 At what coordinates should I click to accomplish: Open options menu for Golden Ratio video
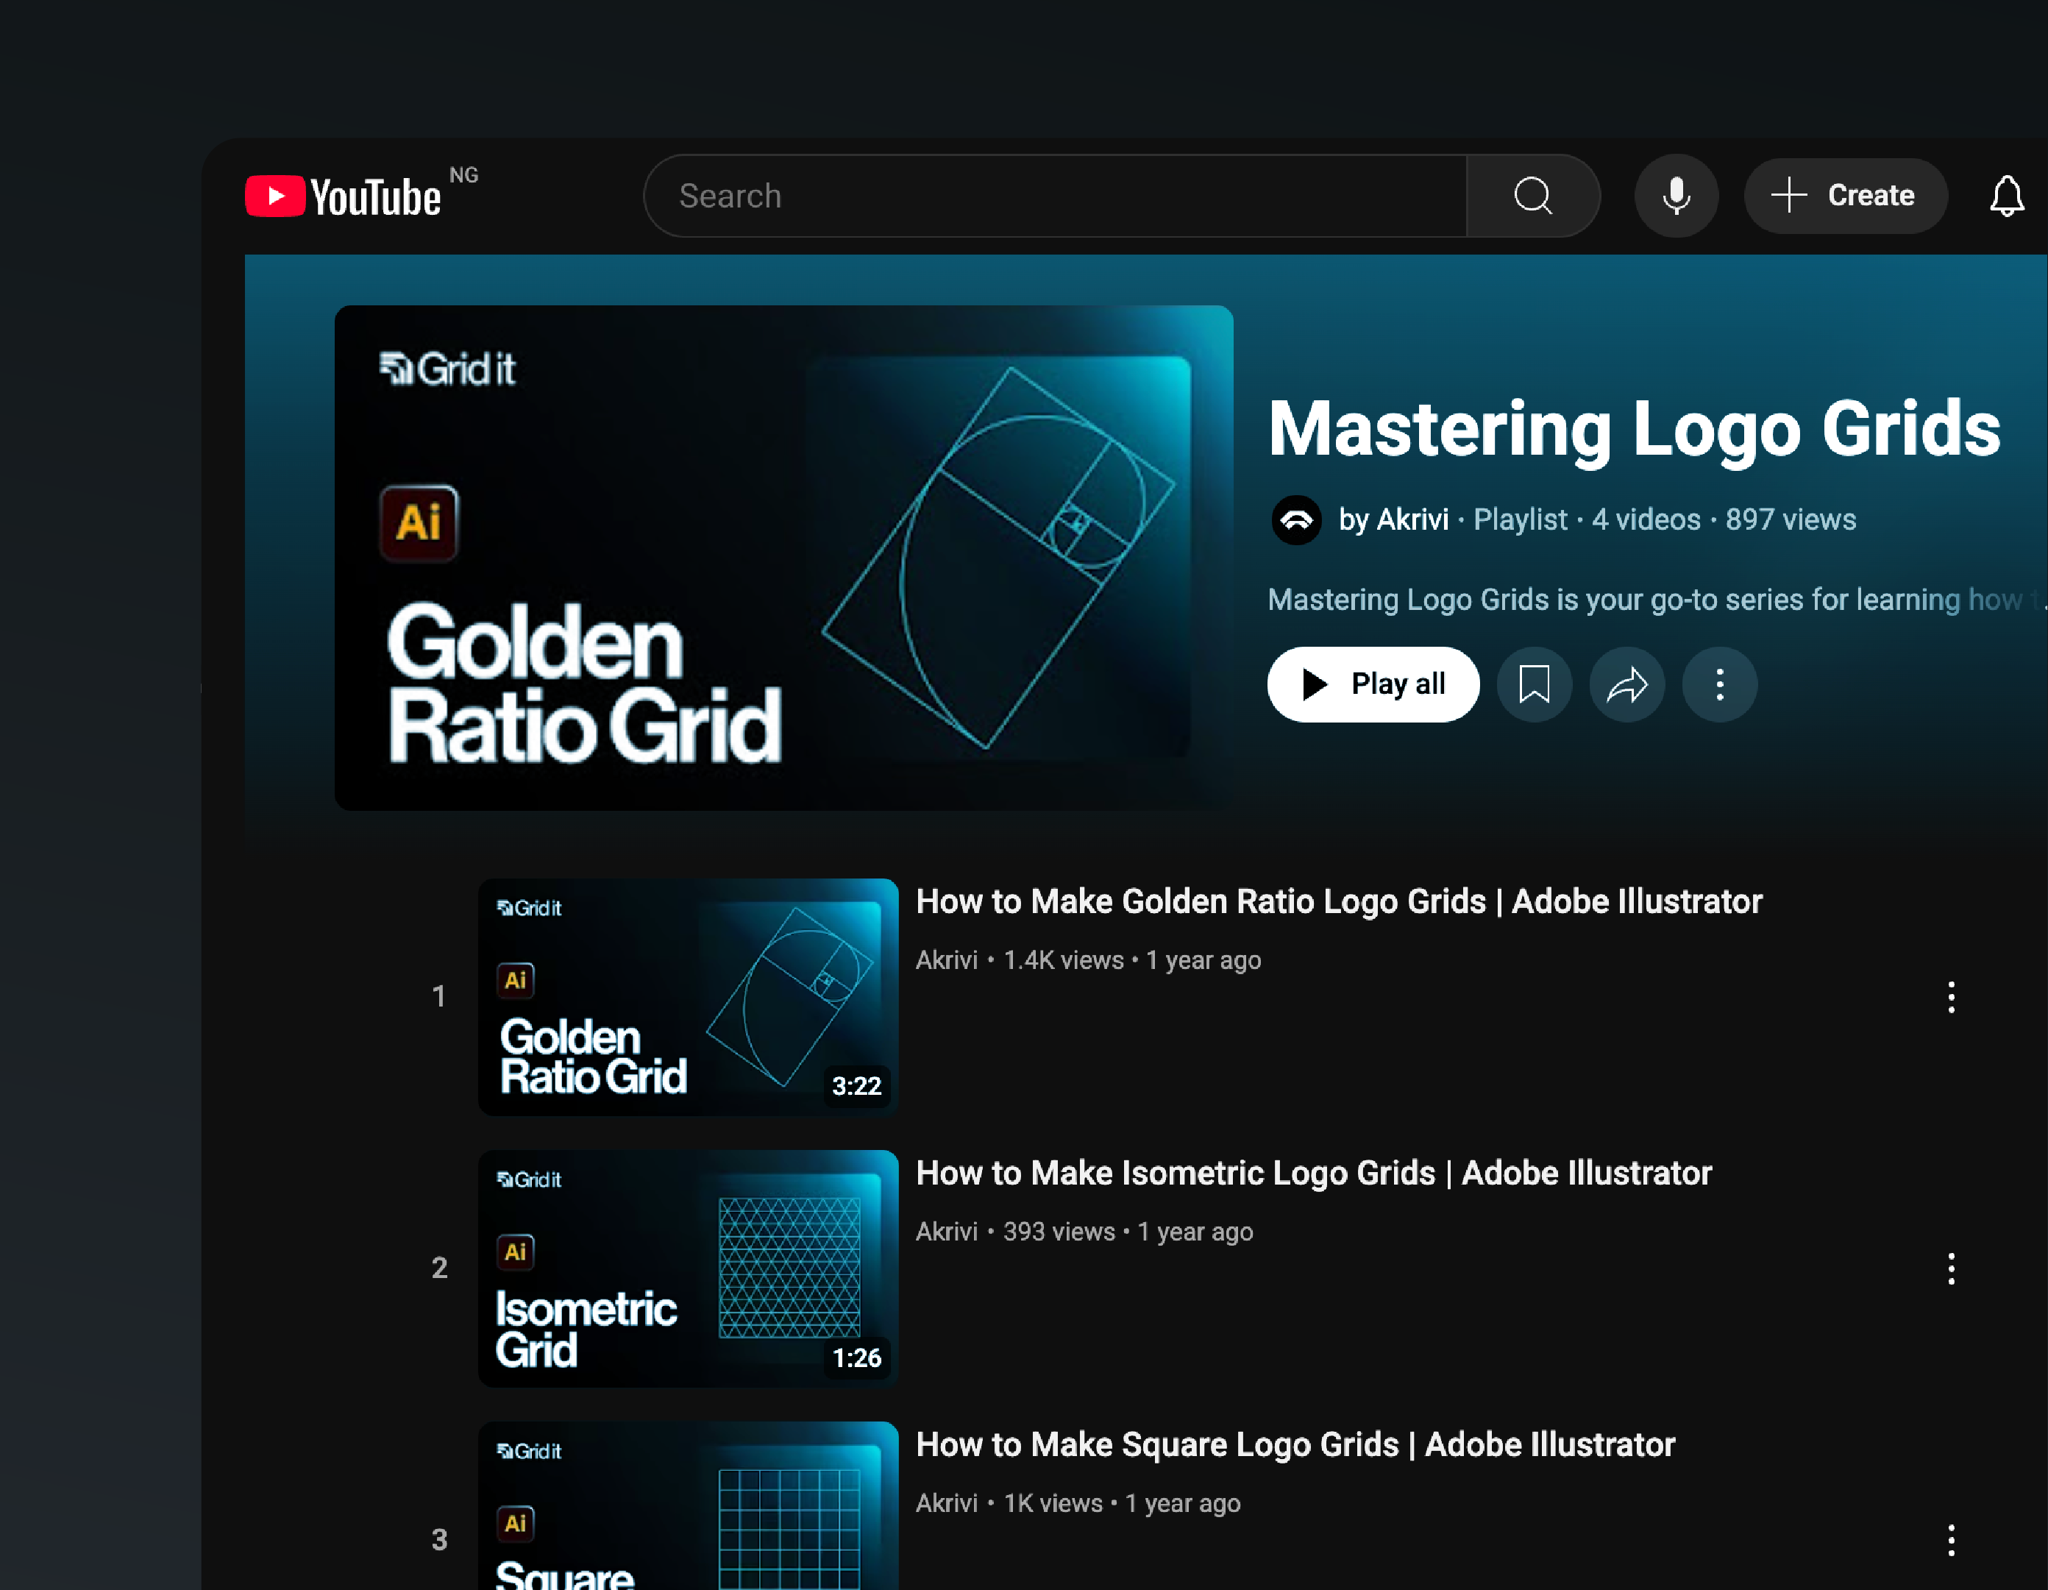[1950, 997]
